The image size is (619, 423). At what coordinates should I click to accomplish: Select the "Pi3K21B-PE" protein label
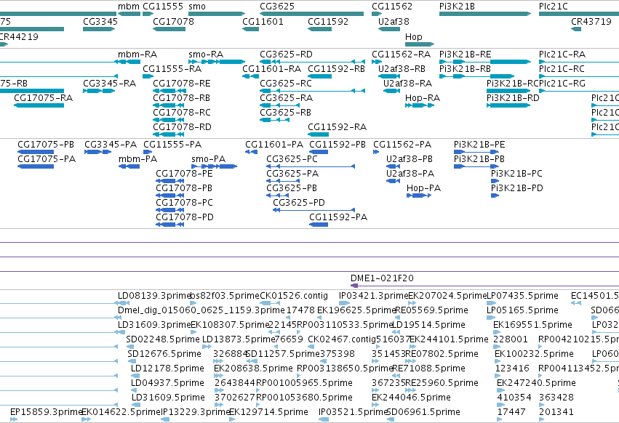(x=479, y=145)
